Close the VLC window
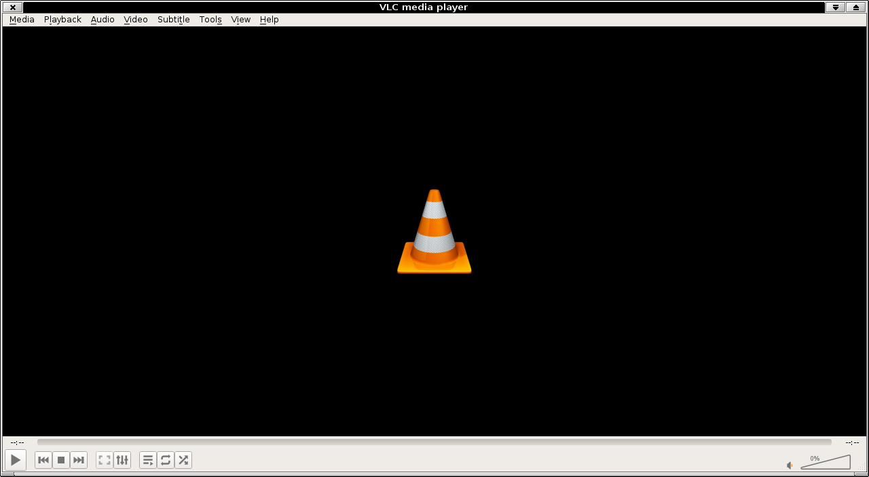The image size is (869, 477). pyautogui.click(x=12, y=7)
